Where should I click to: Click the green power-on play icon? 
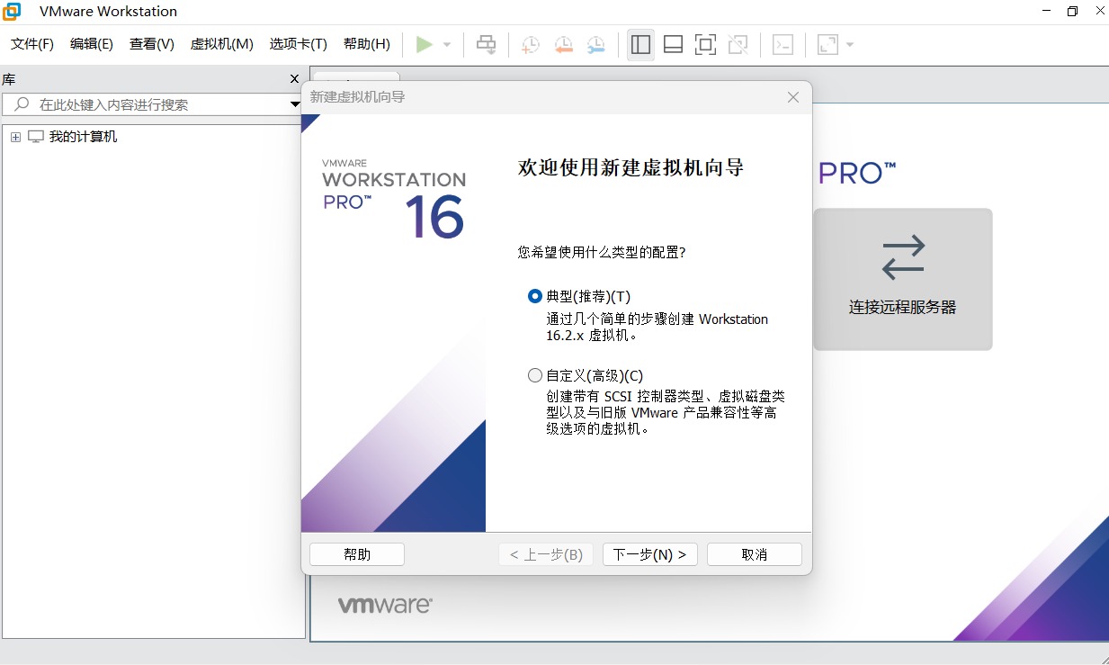click(x=425, y=44)
